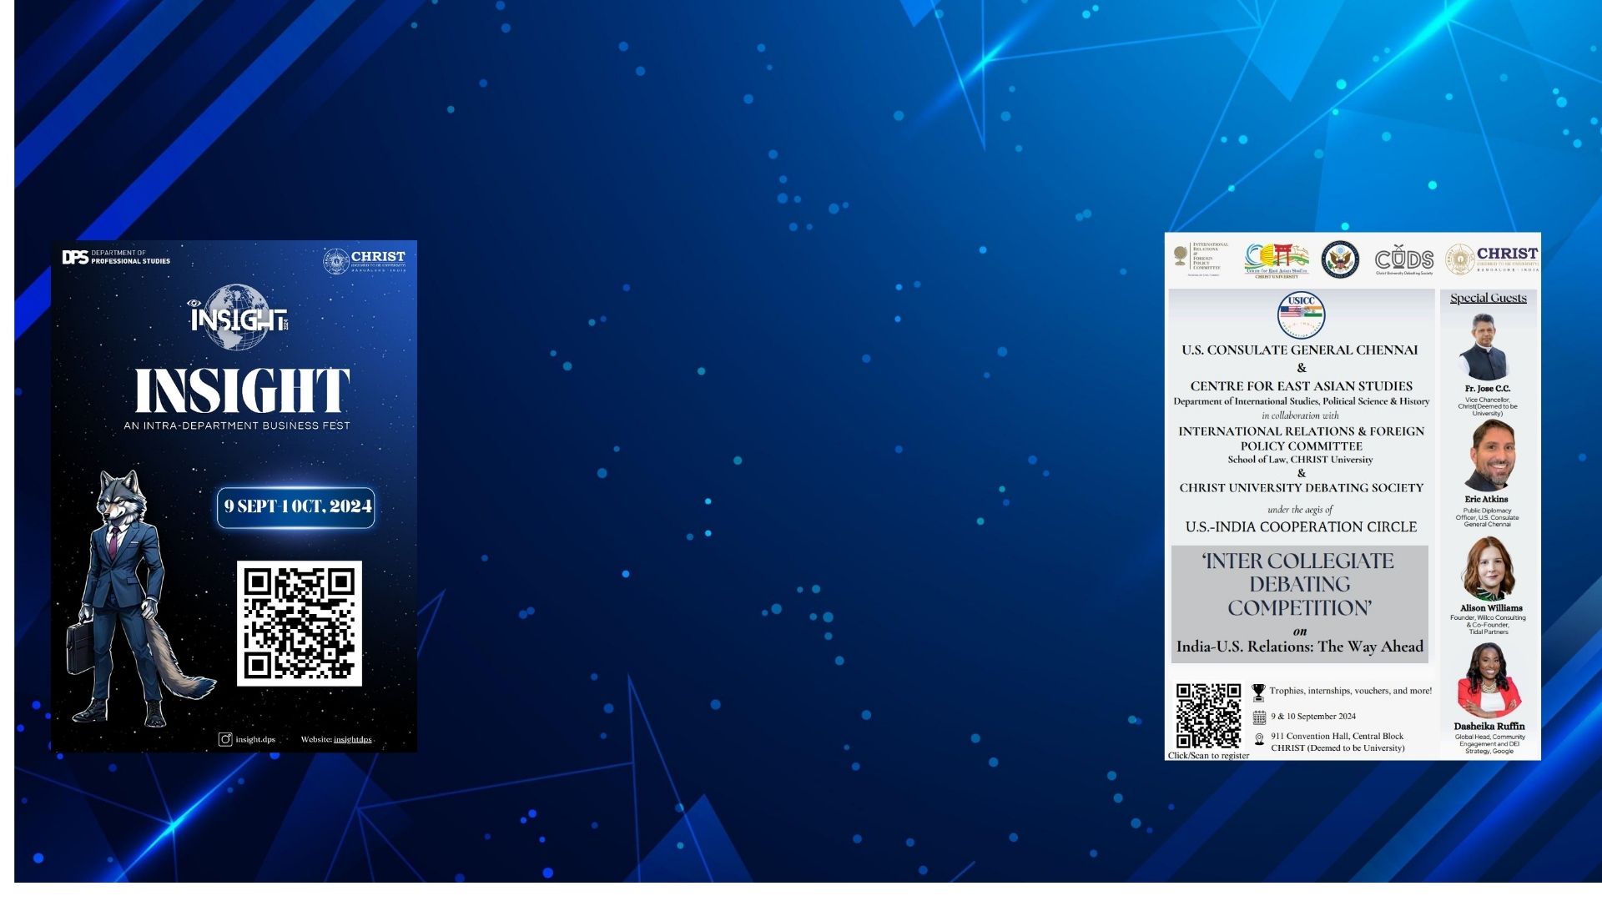
Task: Click the location pin icon near venue
Action: [1260, 740]
